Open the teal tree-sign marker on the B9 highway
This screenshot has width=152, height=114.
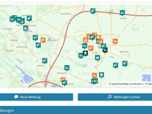pos(93,11)
